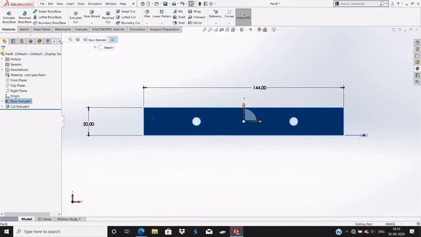Open the Insert menu

coord(70,4)
